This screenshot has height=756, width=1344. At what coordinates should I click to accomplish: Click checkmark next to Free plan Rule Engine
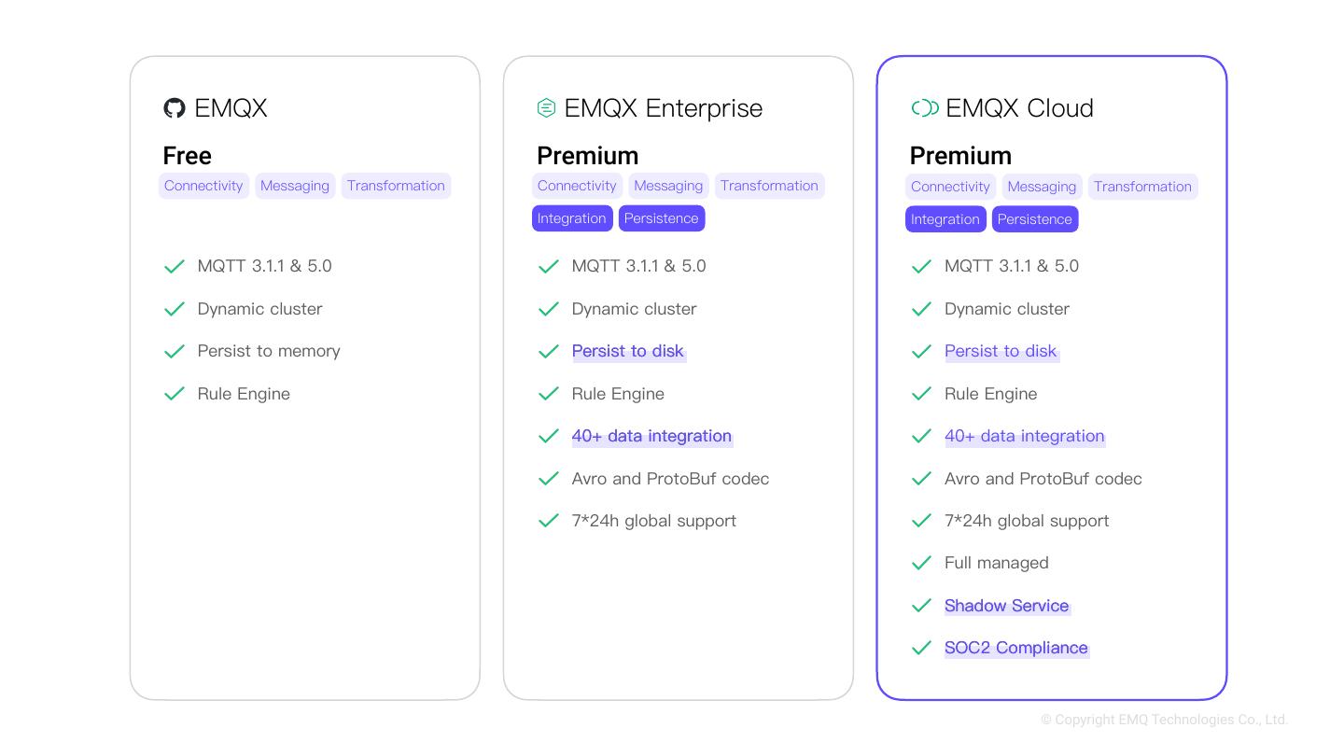(175, 394)
